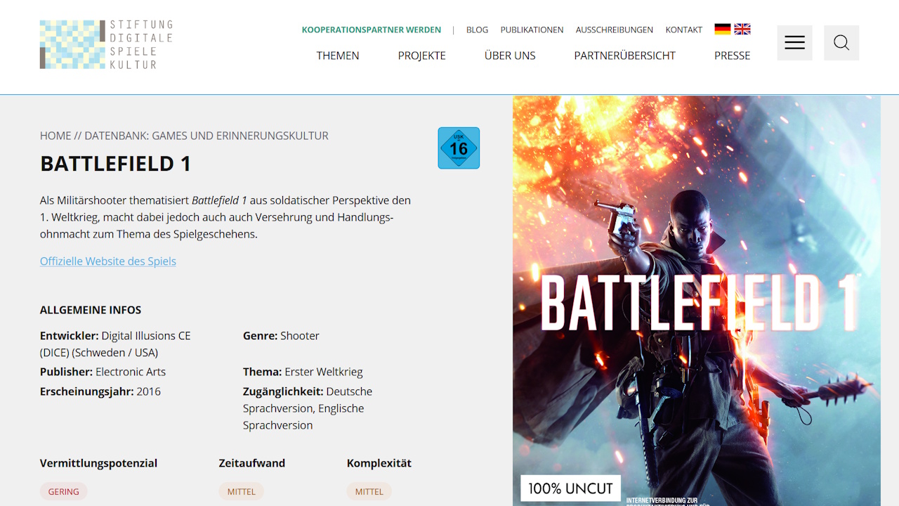Click the Zugänglichkeit language versions entry
Screen dimensions: 899x506
pos(308,408)
